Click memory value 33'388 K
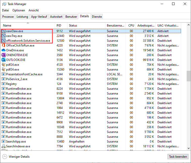The height and width of the screenshot is (163, 191). coord(149,41)
